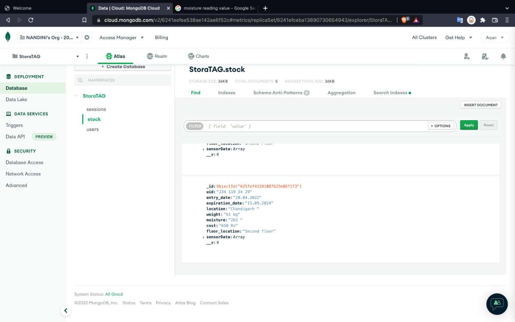Open the support chat widget

click(497, 304)
